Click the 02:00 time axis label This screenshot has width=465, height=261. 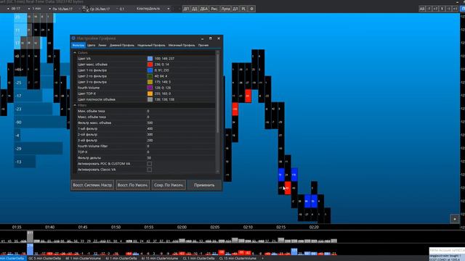pos(182,227)
